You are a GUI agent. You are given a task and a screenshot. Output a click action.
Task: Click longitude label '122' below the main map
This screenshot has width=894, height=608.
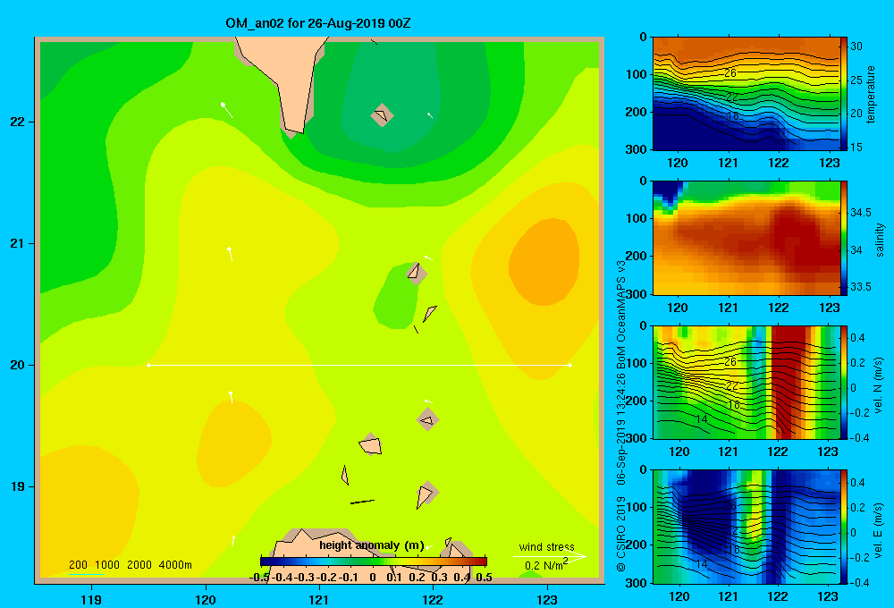point(433,599)
